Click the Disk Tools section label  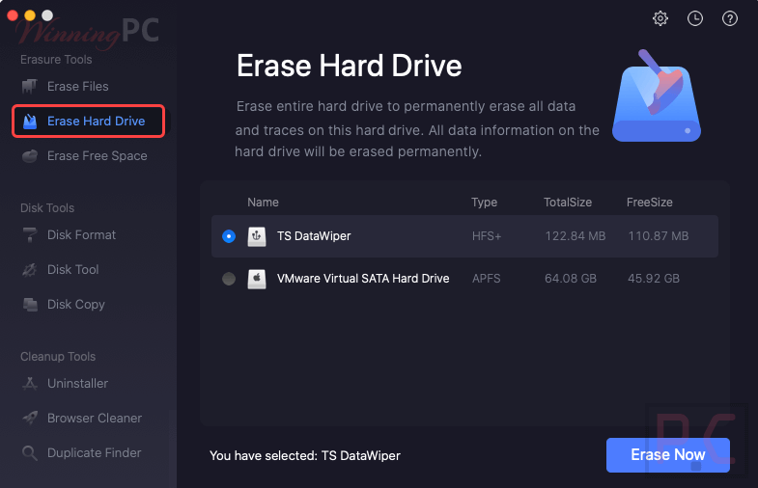click(47, 208)
